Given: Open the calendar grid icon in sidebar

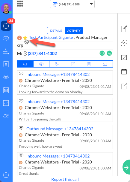Looking at the screenshot, I should point(6,90).
